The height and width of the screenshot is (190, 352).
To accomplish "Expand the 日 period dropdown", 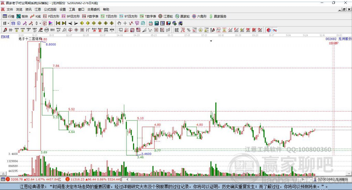I will [8, 23].
